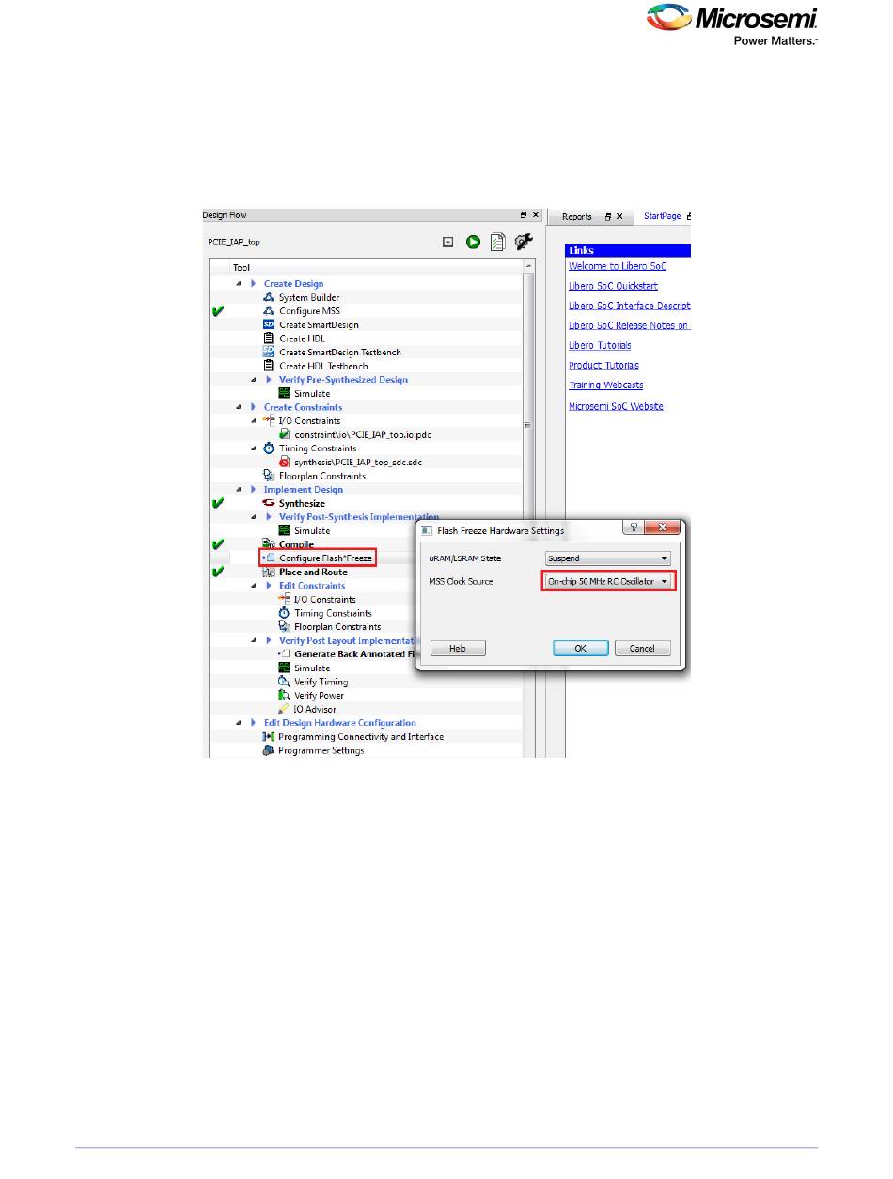Click OK in Flash Freeze Hardware Settings
This screenshot has height=1179, width=893.
tap(580, 649)
